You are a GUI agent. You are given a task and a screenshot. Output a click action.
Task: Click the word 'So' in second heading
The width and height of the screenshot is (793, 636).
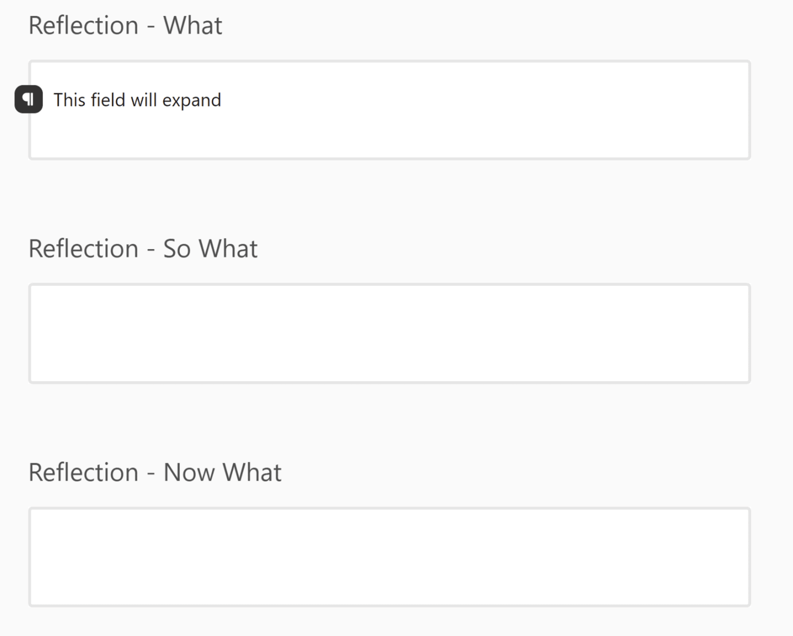(x=177, y=249)
